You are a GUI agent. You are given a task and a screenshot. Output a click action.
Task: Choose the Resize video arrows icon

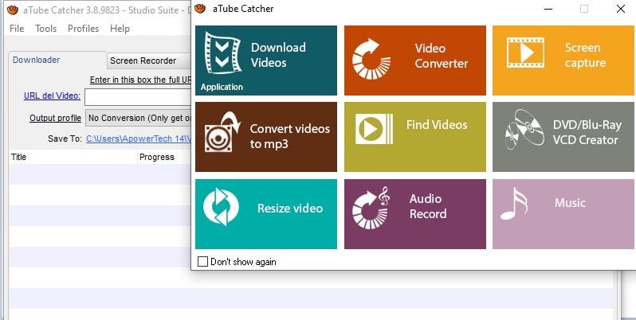(x=221, y=207)
